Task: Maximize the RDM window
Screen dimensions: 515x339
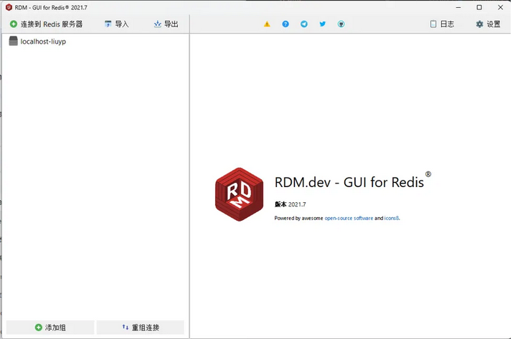Action: (x=479, y=7)
